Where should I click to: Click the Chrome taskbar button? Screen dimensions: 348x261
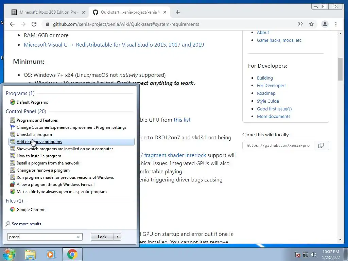(72, 254)
